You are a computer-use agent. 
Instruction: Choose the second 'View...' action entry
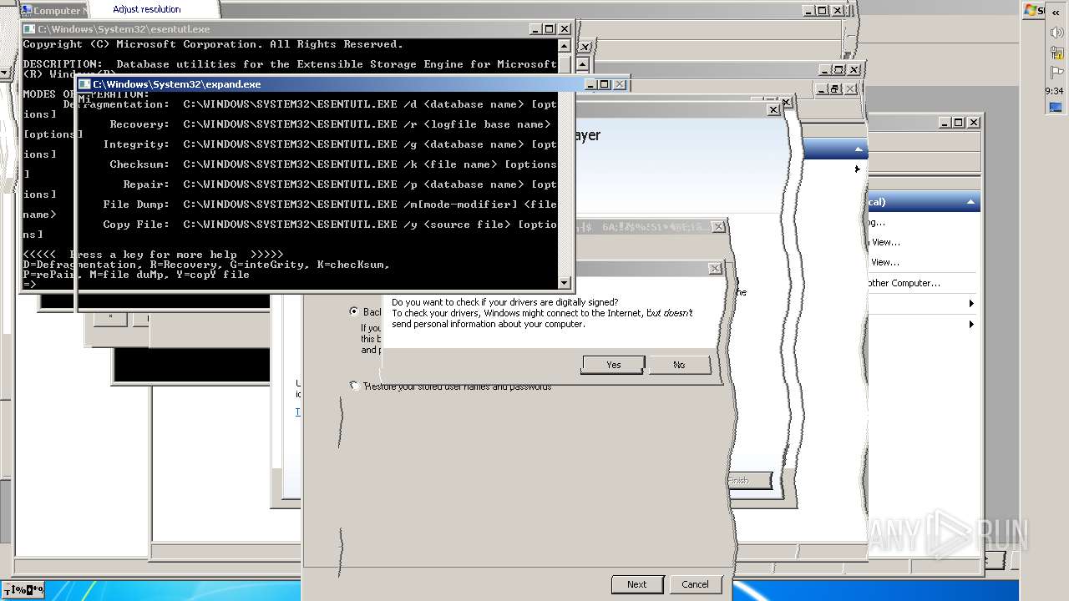[x=885, y=262]
